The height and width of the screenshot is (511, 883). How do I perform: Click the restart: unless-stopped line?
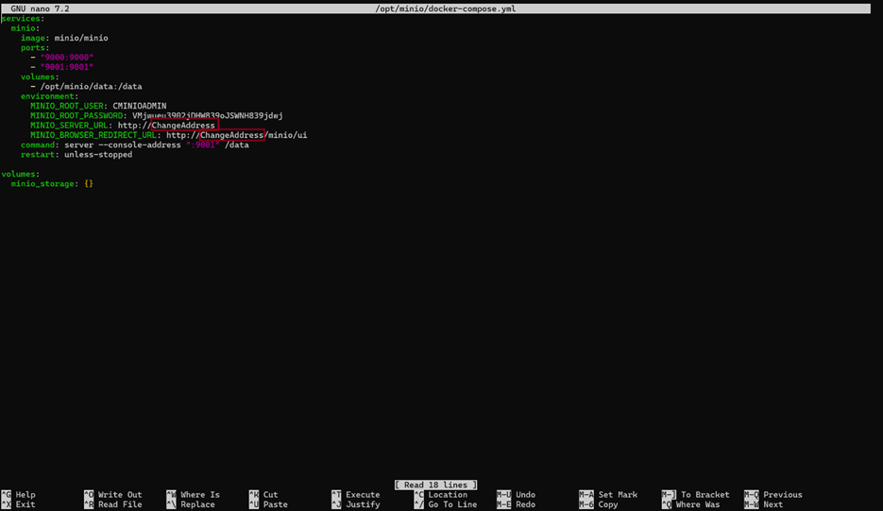point(76,154)
